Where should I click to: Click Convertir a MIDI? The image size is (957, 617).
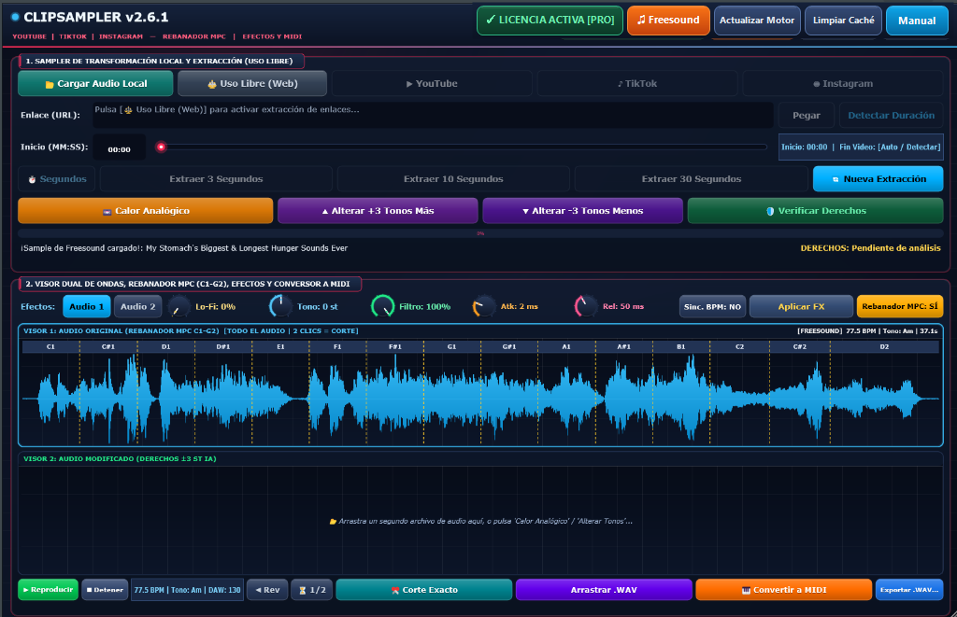(784, 590)
